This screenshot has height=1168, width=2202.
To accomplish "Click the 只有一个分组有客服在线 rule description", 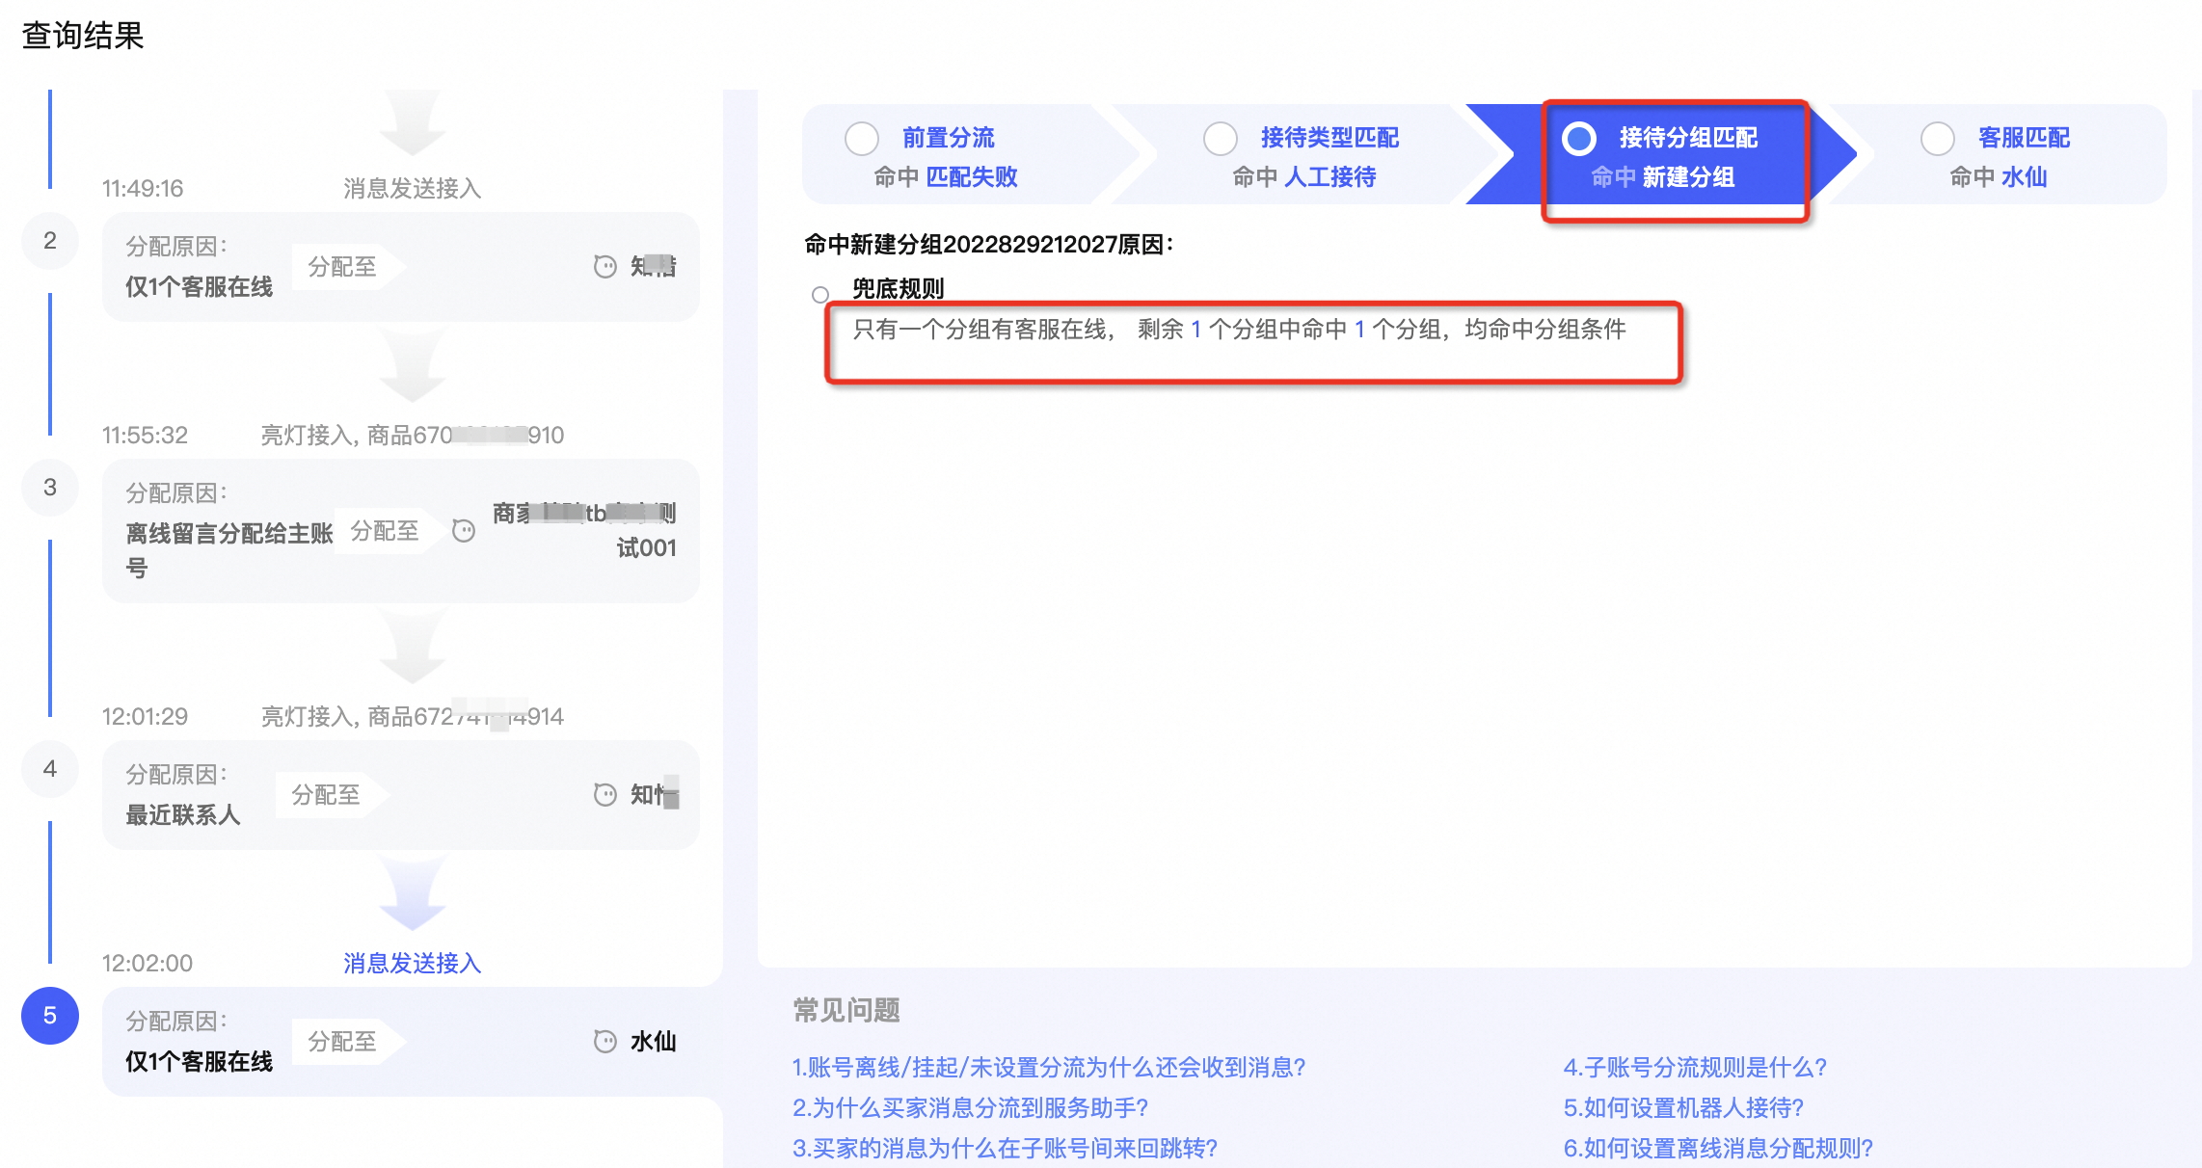I will pos(1240,330).
